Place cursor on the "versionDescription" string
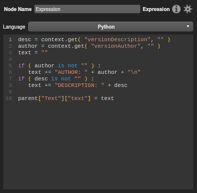Viewport: 197px width, 193px height. click(x=117, y=40)
